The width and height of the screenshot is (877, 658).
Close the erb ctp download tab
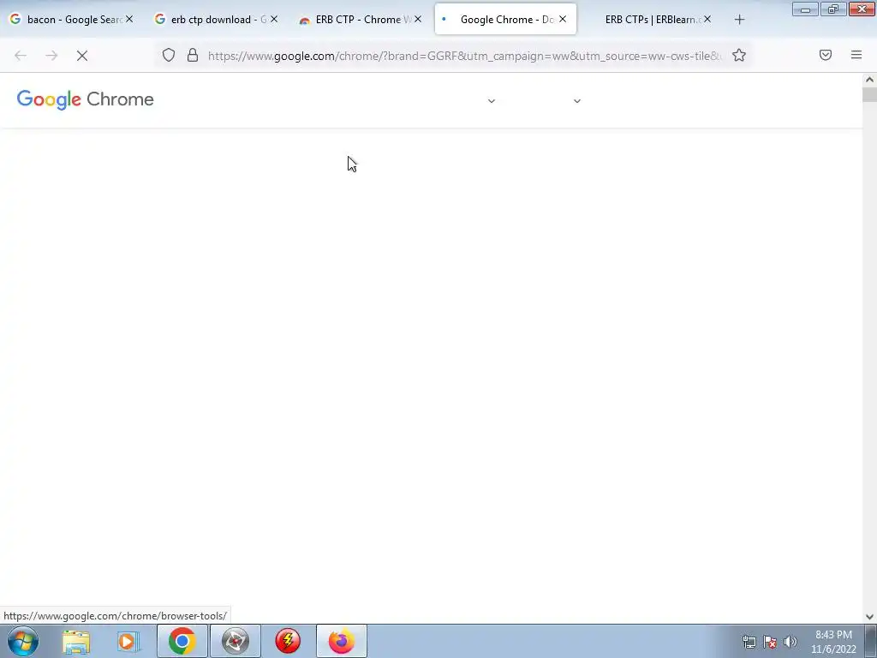click(x=274, y=19)
